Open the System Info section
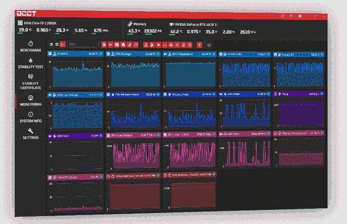 coord(30,117)
